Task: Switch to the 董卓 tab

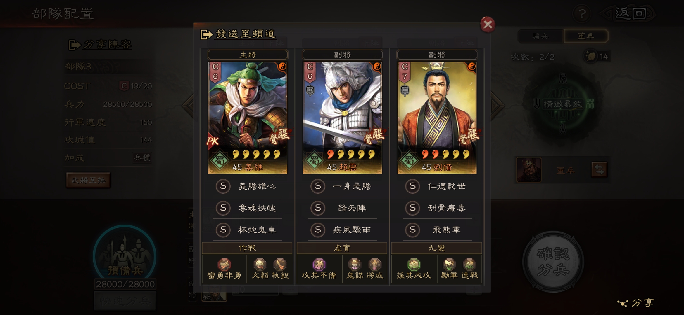Action: 586,36
